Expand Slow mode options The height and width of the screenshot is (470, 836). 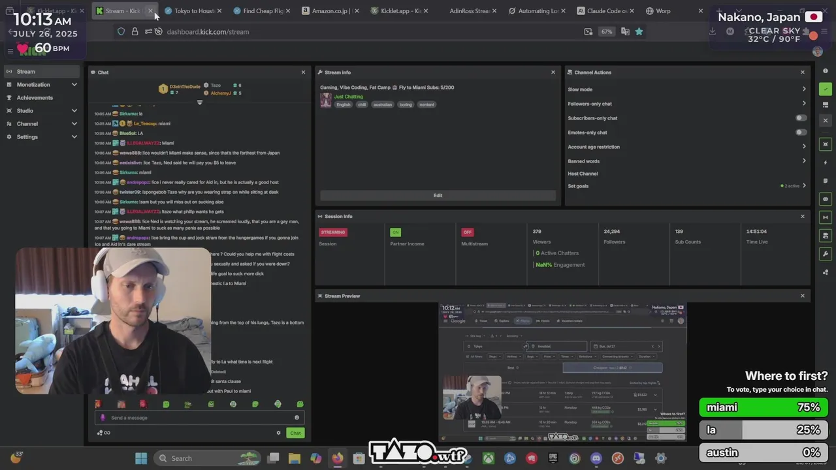pyautogui.click(x=804, y=89)
